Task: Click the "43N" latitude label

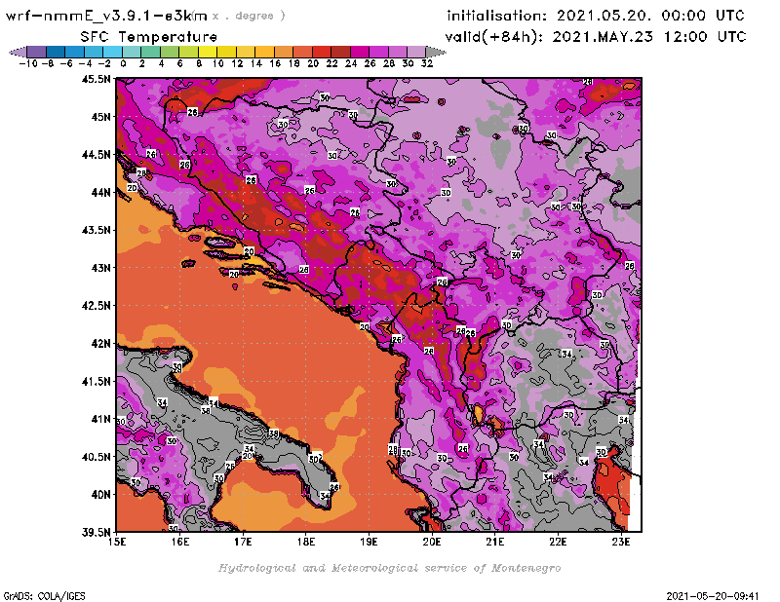Action: (x=101, y=268)
